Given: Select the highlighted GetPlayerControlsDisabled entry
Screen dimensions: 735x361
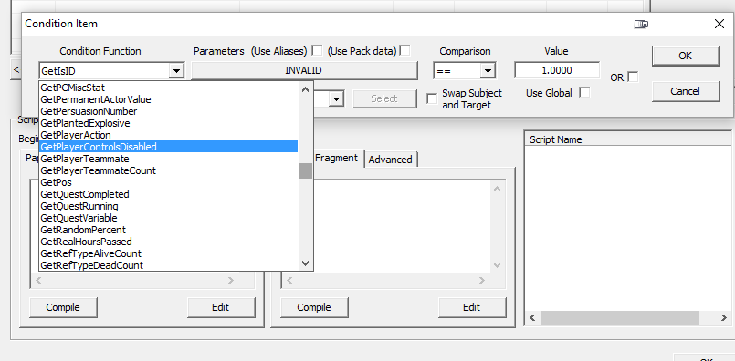Looking at the screenshot, I should click(168, 147).
